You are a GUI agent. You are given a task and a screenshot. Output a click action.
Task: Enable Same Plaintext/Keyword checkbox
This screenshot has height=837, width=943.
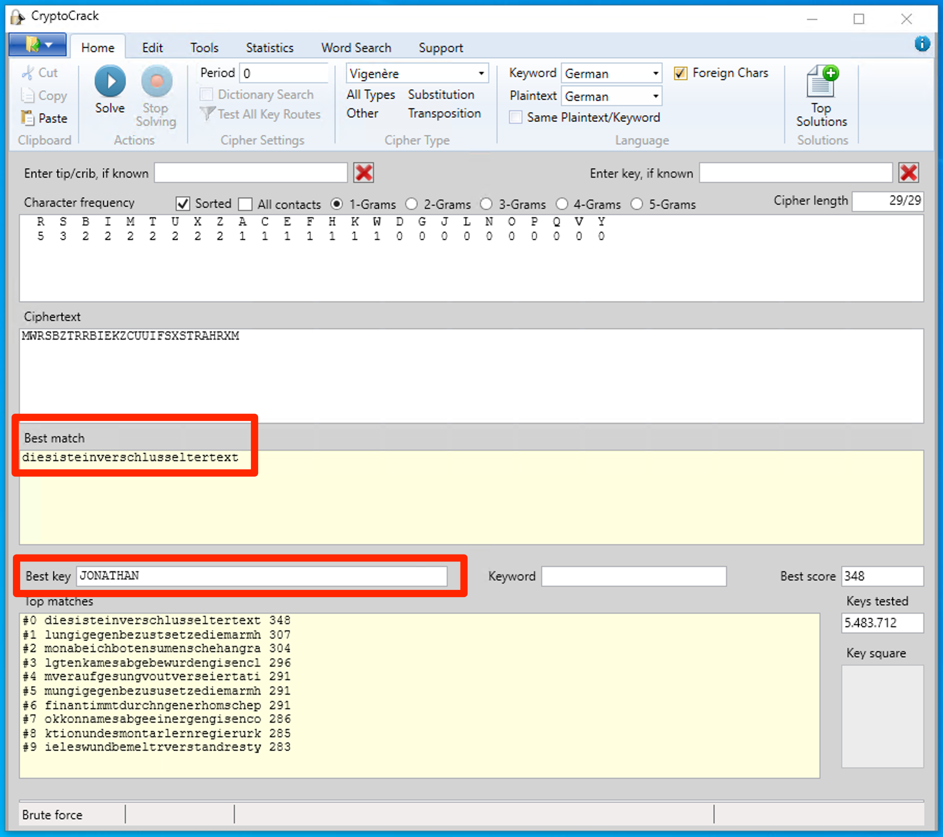point(516,117)
